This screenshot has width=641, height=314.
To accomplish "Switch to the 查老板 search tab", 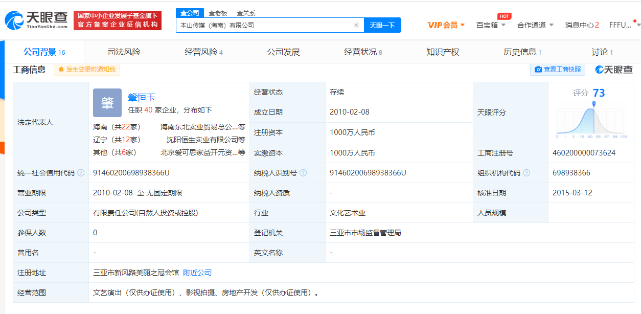I will click(218, 13).
